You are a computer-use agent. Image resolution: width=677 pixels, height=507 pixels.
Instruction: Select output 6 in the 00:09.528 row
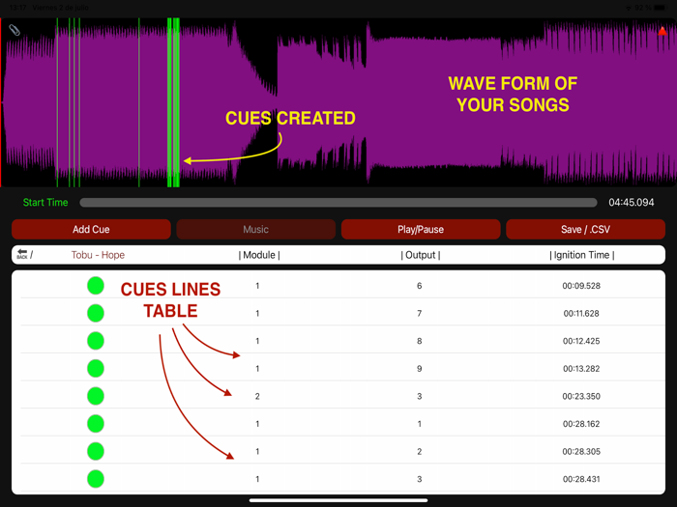tap(419, 286)
